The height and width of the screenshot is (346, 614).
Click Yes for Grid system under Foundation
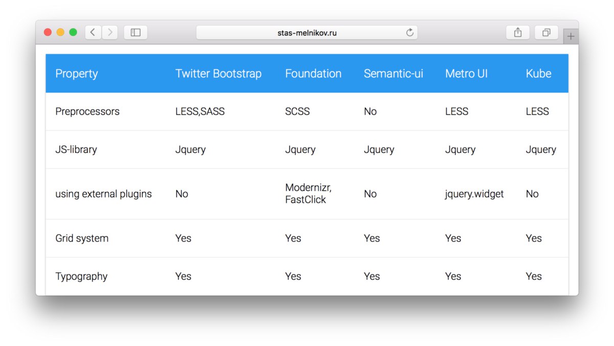point(293,238)
